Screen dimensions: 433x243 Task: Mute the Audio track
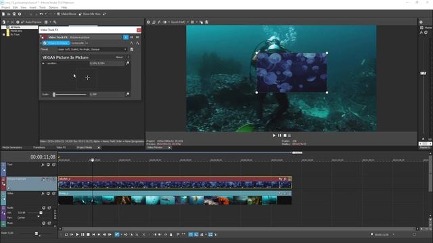43,208
